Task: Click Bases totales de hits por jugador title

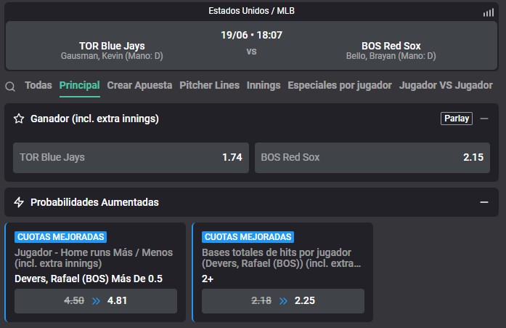Action: point(282,258)
